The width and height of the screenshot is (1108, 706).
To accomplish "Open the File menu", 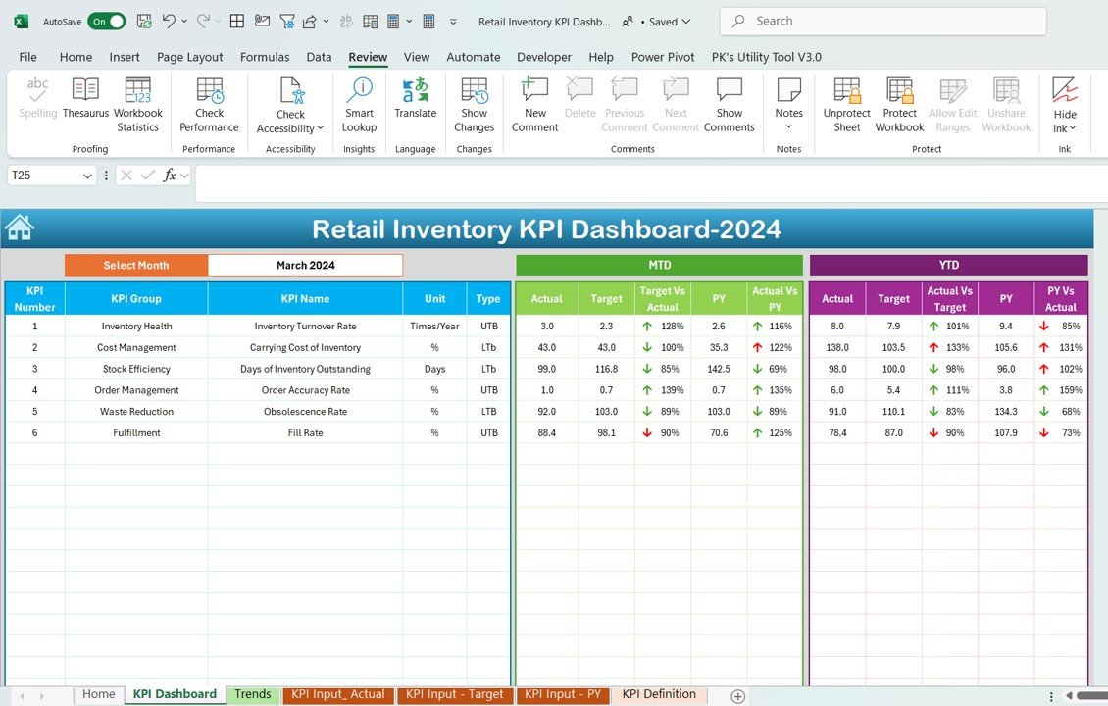I will pyautogui.click(x=28, y=57).
